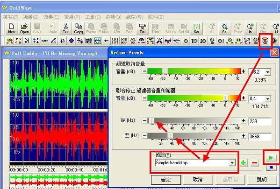Click the green left channel waveform
This screenshot has width=280, height=189.
[58, 84]
